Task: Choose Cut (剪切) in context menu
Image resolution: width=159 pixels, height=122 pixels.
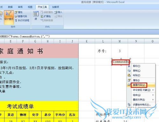Action: 141,66
